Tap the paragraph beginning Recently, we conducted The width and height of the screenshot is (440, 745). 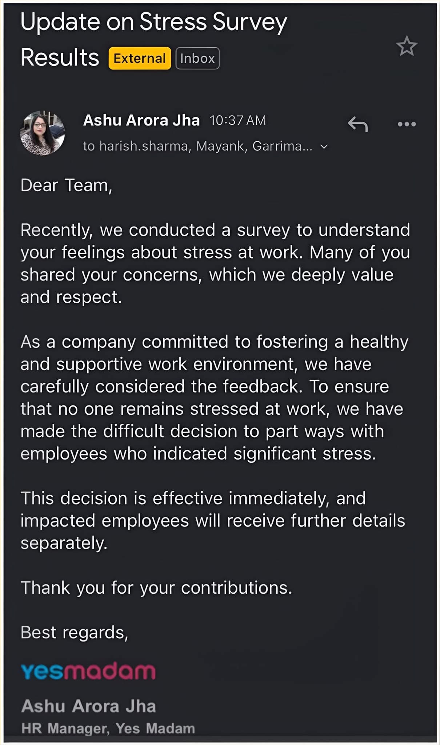click(215, 263)
